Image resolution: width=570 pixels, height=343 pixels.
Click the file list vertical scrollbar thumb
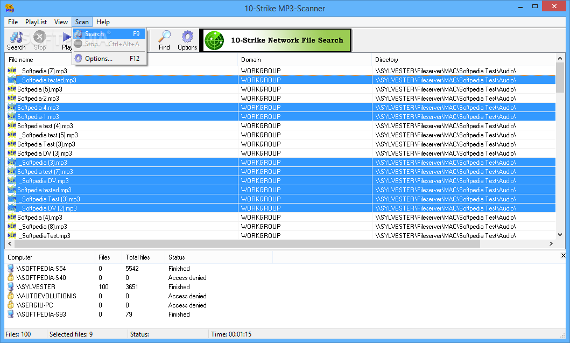click(560, 78)
